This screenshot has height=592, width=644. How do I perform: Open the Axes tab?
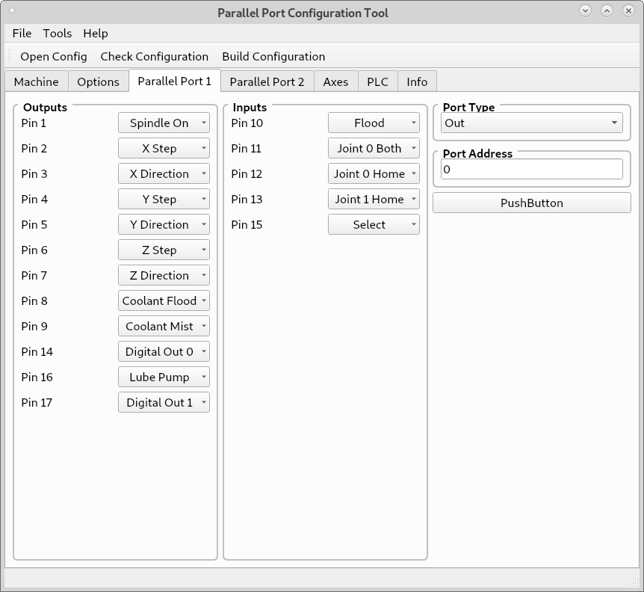[335, 81]
